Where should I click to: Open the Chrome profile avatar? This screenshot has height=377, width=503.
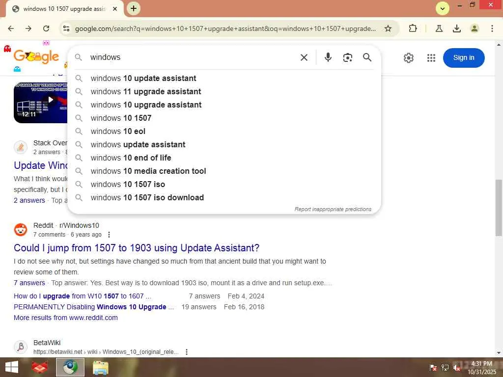coord(474,28)
